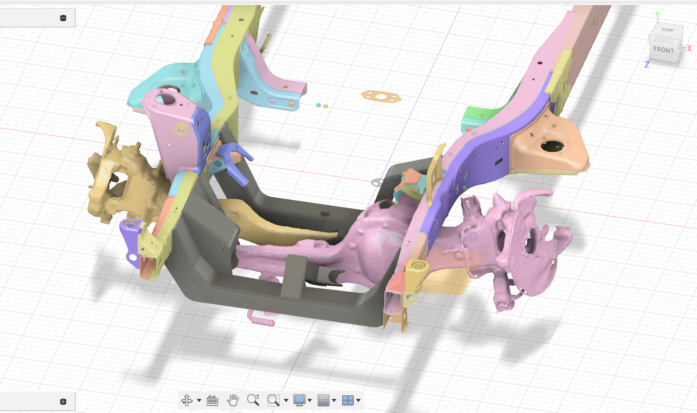The height and width of the screenshot is (413, 697).
Task: Click the FRONT face of the ViewCube
Action: pos(663,50)
